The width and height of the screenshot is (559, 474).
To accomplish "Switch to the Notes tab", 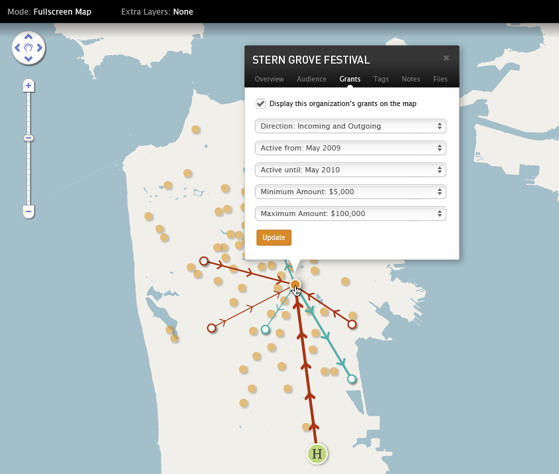I will [411, 79].
